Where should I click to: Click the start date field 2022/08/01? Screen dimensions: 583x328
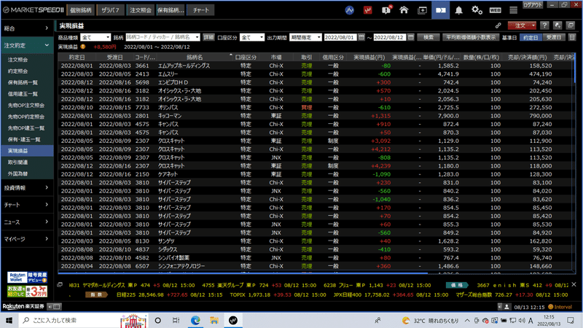click(340, 38)
